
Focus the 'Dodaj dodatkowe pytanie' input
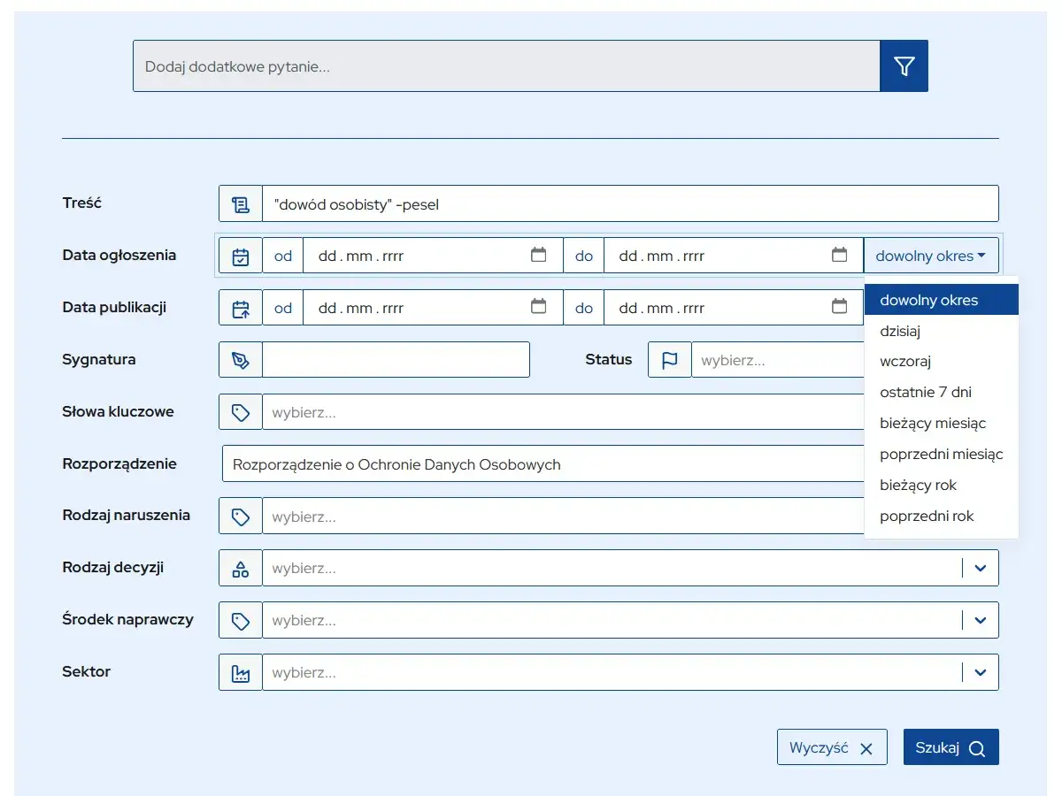(506, 65)
